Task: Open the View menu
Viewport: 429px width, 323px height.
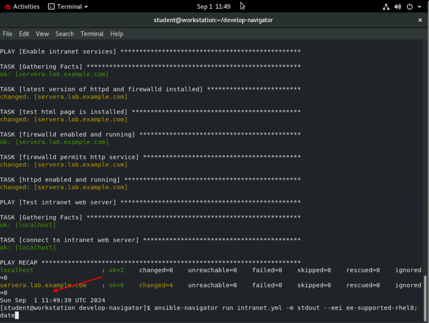Action: pos(42,34)
